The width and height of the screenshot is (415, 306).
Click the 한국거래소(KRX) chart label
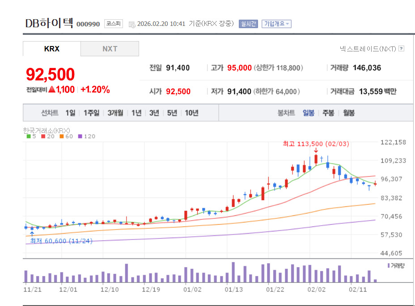(47, 130)
